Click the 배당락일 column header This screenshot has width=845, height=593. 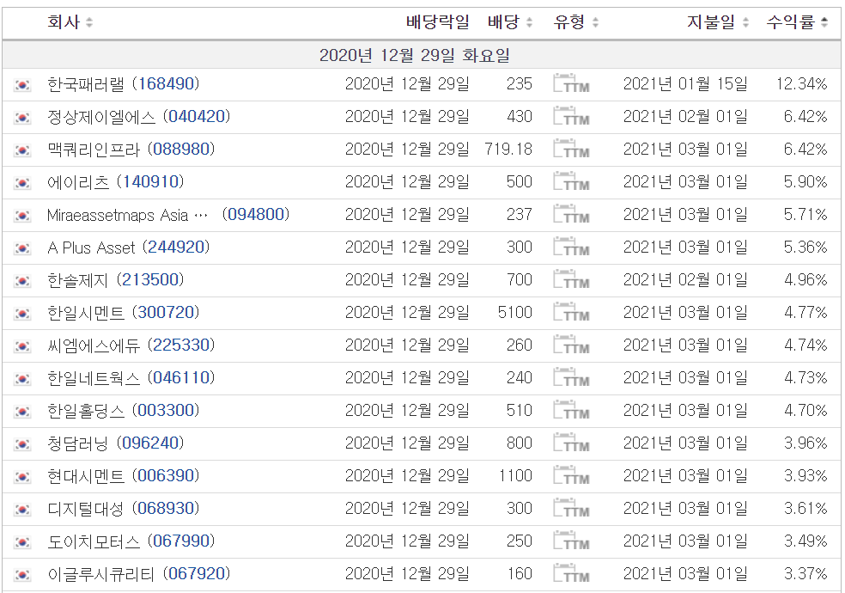point(438,22)
